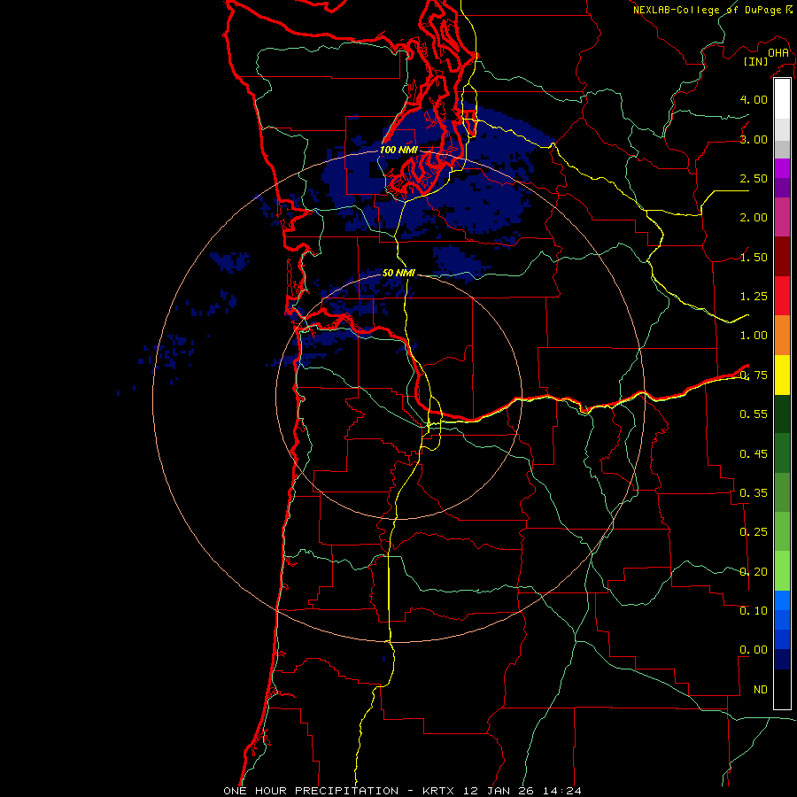The width and height of the screenshot is (797, 797).
Task: Pick the yellow swatch in the legend
Action: pos(782,375)
